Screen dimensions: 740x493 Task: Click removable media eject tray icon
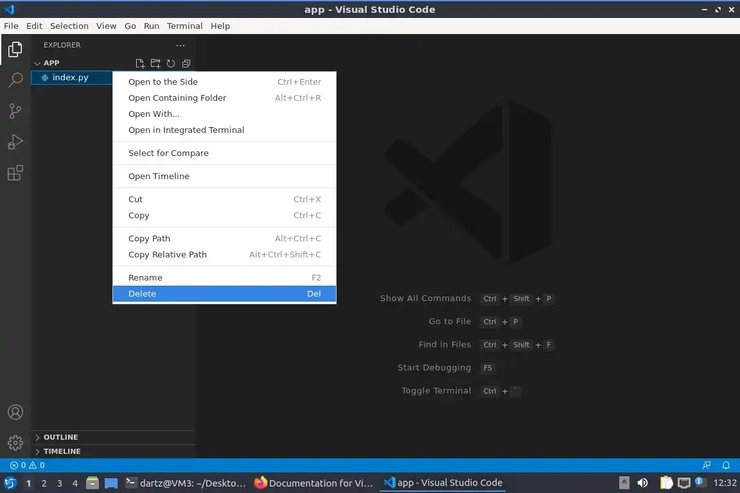(624, 483)
